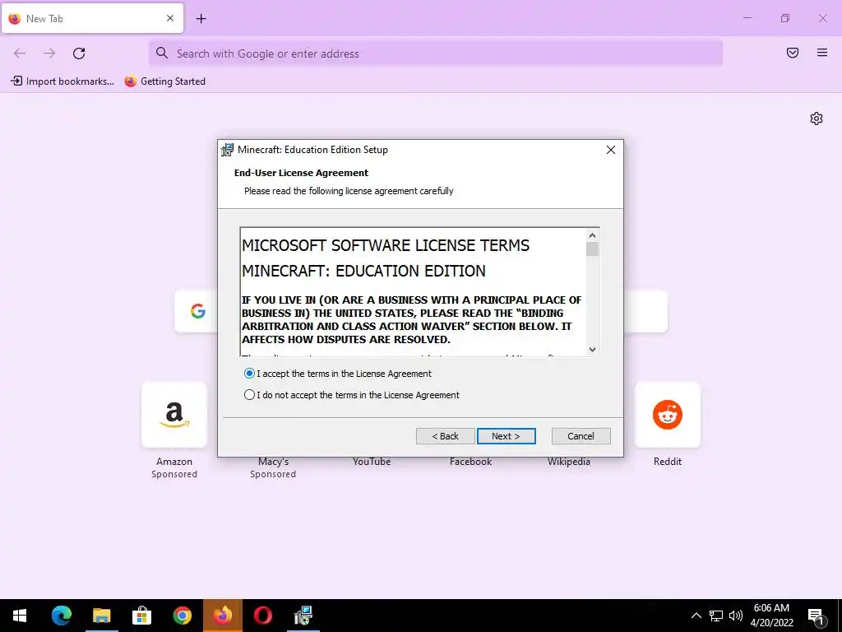Click the Firefox forward arrow

(49, 53)
